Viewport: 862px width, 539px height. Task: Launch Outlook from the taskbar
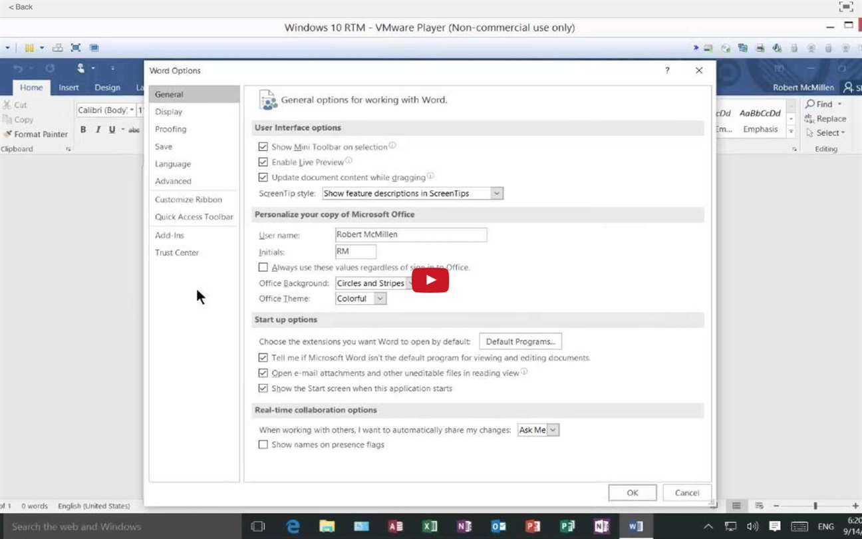tap(498, 526)
